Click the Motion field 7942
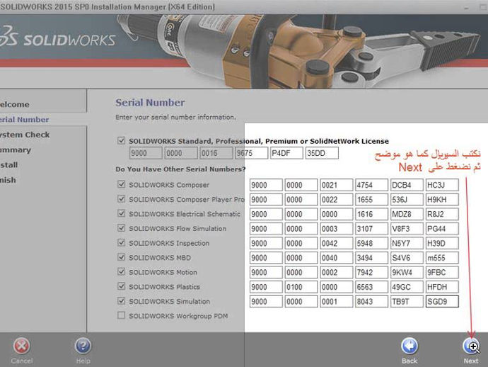 pyautogui.click(x=371, y=272)
